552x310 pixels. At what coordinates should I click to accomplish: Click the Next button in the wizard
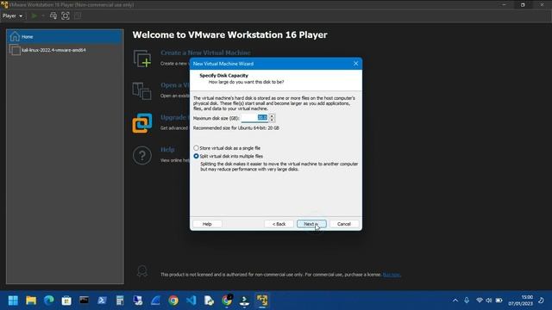311,224
